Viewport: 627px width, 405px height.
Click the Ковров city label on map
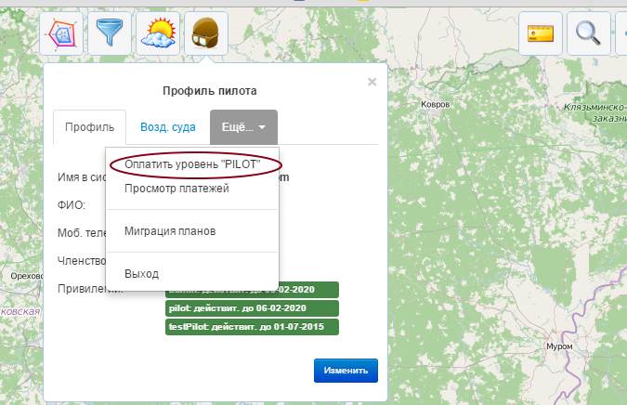tap(435, 106)
